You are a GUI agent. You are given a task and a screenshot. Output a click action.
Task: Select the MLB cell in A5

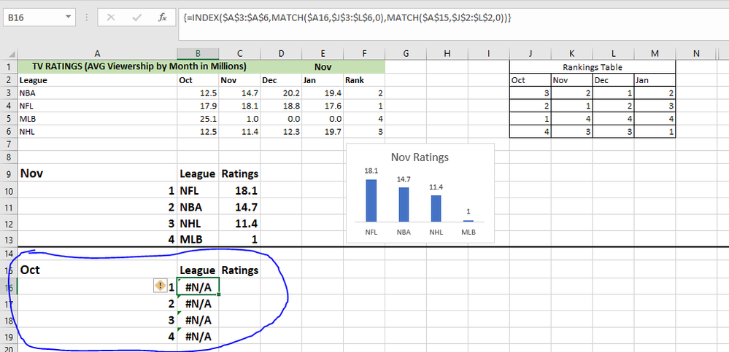click(x=97, y=118)
